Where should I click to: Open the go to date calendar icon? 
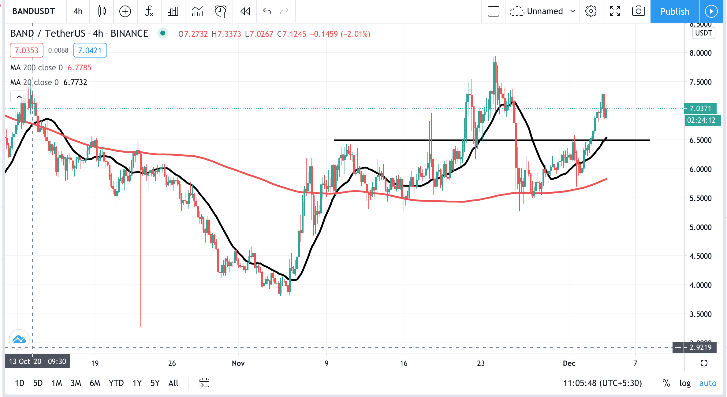coord(204,383)
